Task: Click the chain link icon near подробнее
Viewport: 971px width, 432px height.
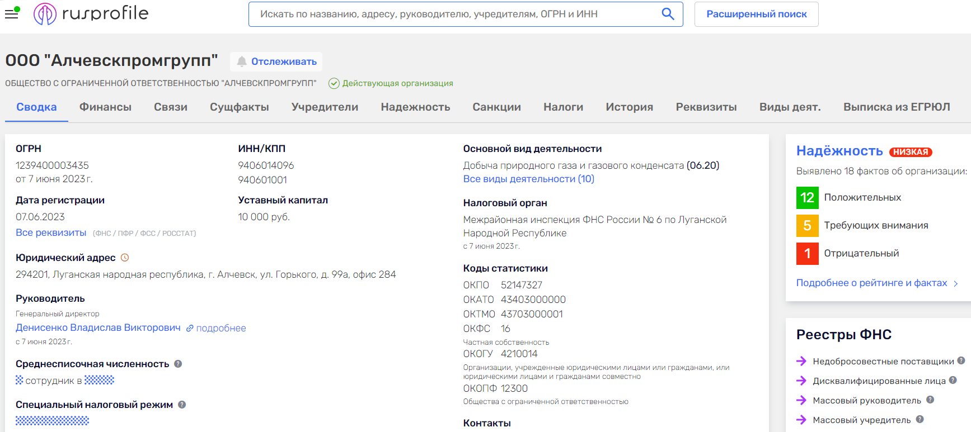Action: (x=190, y=329)
